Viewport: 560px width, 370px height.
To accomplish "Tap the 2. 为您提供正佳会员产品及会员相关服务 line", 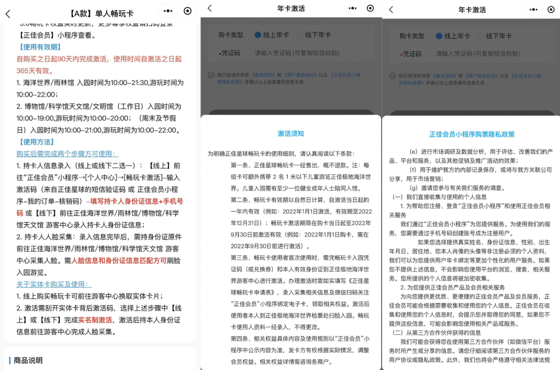I will coord(453,287).
